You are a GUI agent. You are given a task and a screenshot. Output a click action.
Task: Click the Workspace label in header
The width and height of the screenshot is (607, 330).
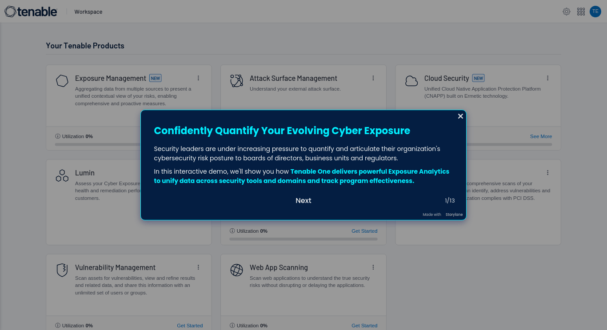click(88, 12)
